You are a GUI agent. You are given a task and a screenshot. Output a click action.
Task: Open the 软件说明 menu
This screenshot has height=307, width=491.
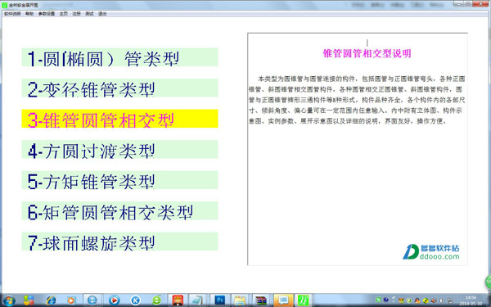click(12, 14)
